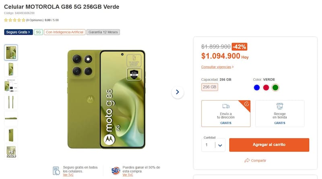Click the store pickup icon
This screenshot has height=179, width=322.
(x=280, y=106)
